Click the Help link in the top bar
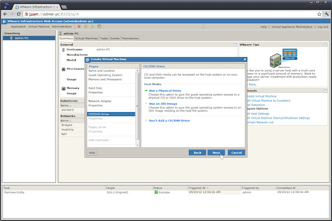The image size is (332, 221). point(264,27)
